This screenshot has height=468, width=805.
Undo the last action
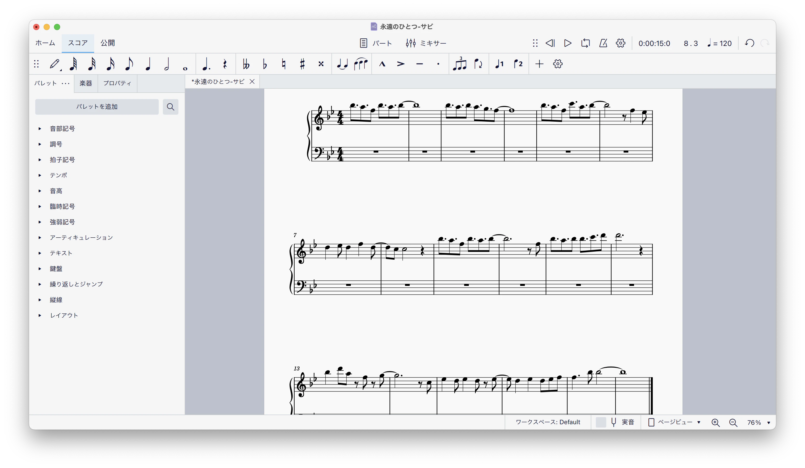coord(750,43)
